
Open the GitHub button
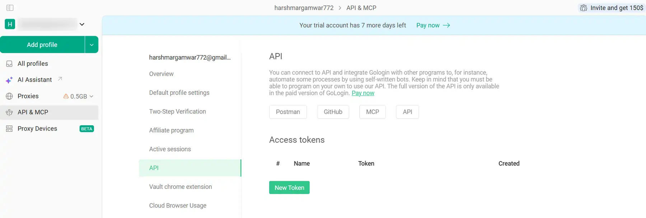point(333,112)
